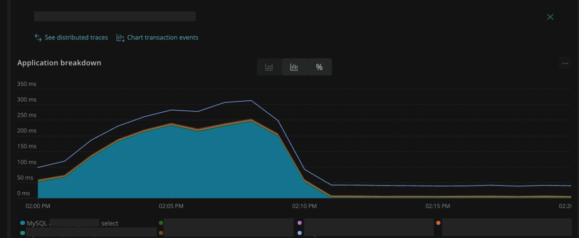The height and width of the screenshot is (238, 579).
Task: Toggle percentage view of breakdown
Action: coord(319,67)
